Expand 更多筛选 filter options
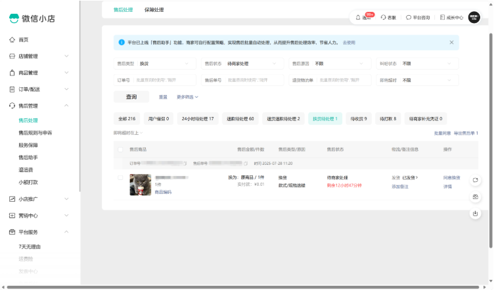 click(187, 97)
